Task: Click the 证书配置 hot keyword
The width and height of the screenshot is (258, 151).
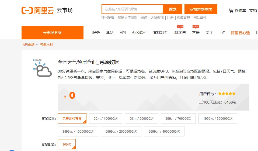Action: click(108, 18)
